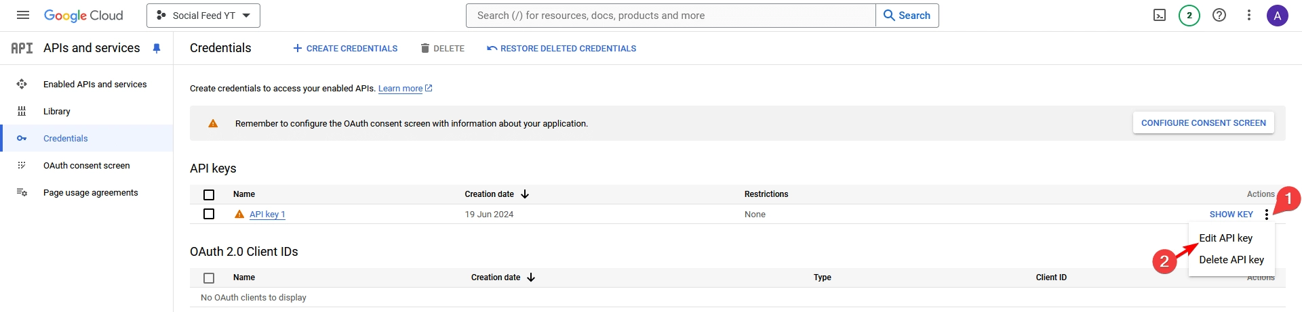Click the API logo icon in sidebar header

(22, 48)
